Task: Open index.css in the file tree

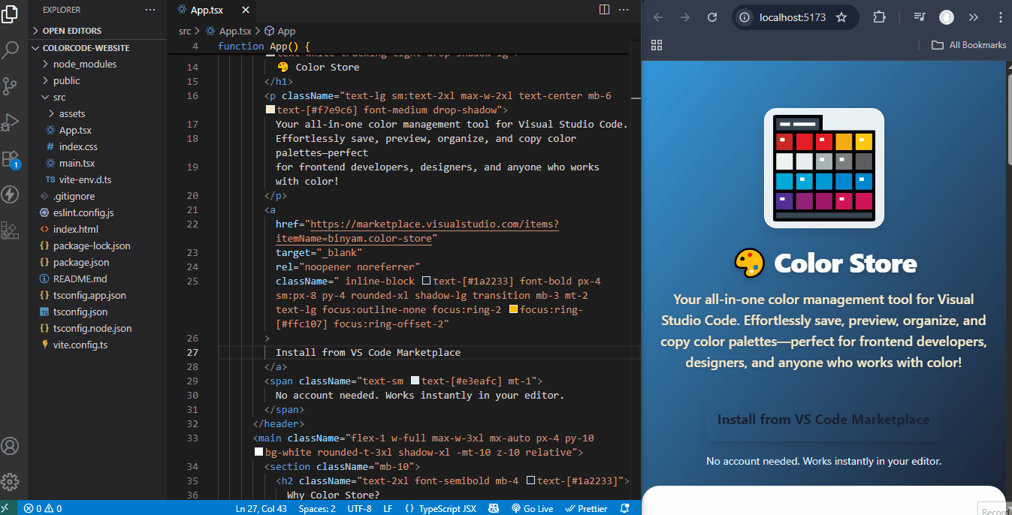Action: pyautogui.click(x=78, y=146)
